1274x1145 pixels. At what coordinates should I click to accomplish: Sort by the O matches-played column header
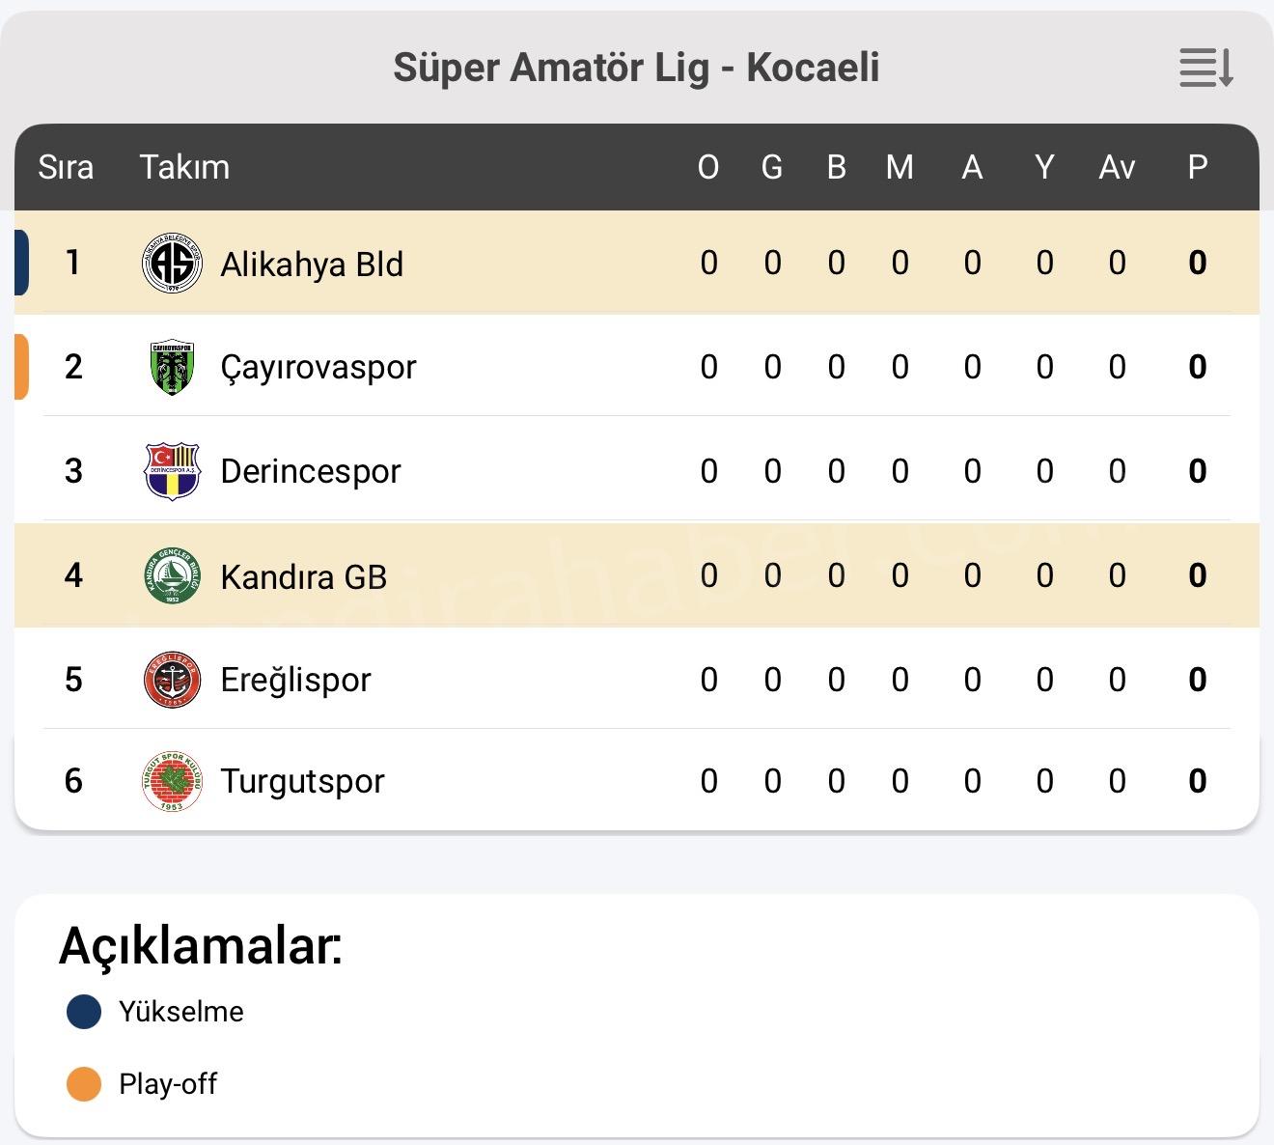(708, 168)
